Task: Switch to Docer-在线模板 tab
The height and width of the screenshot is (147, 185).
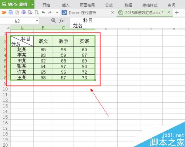Action: pyautogui.click(x=83, y=13)
